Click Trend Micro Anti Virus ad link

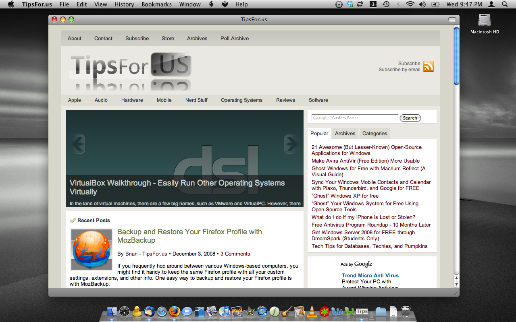pos(370,276)
